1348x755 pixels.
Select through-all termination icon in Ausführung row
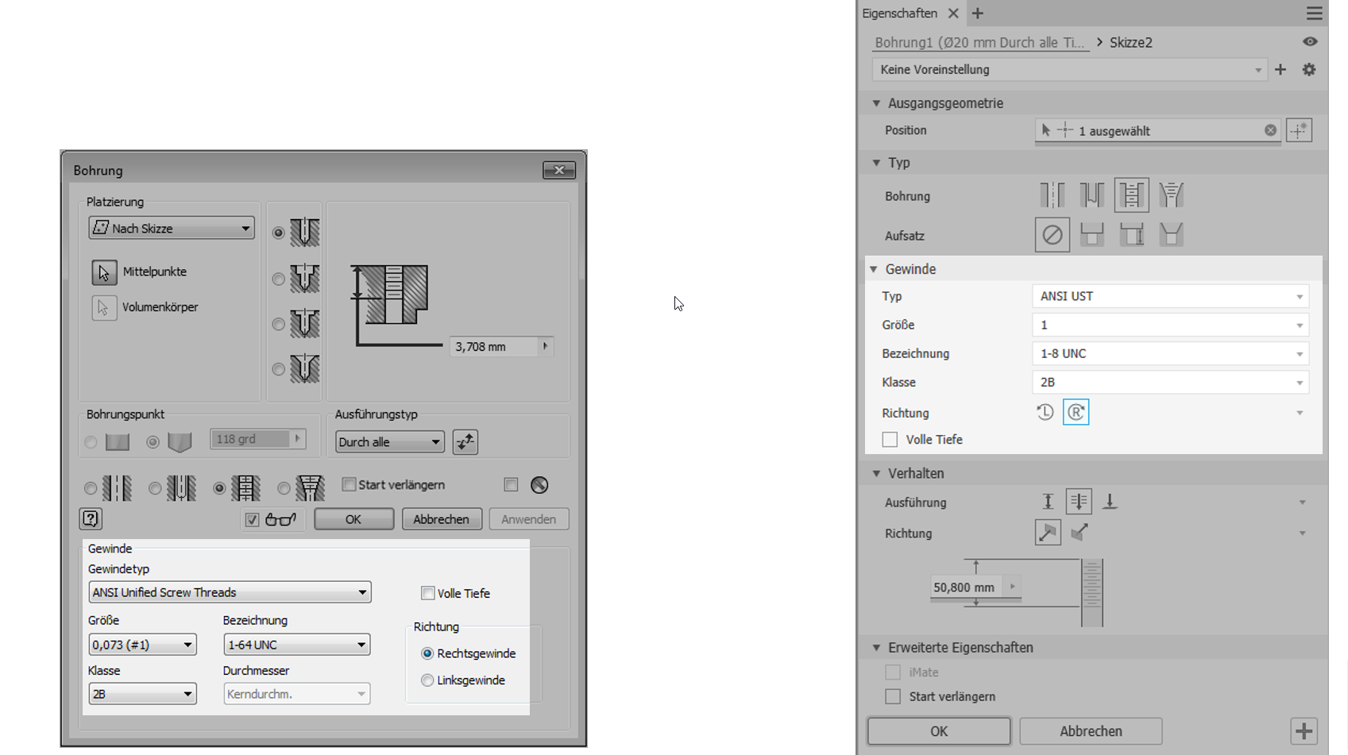(x=1079, y=502)
